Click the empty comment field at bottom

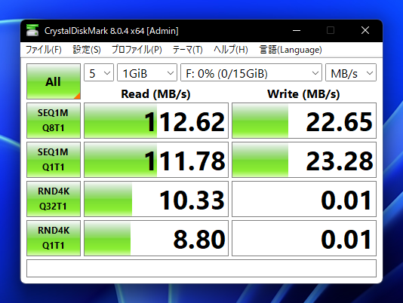201,268
